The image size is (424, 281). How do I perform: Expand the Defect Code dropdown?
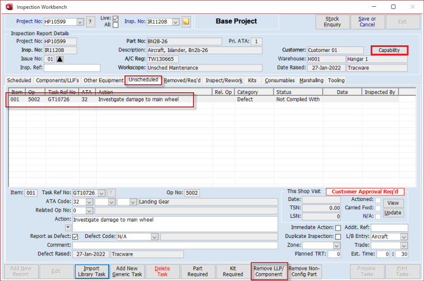pos(154,237)
